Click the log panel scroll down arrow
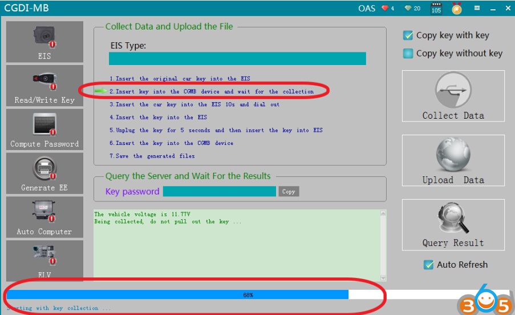The width and height of the screenshot is (515, 315). tap(383, 278)
